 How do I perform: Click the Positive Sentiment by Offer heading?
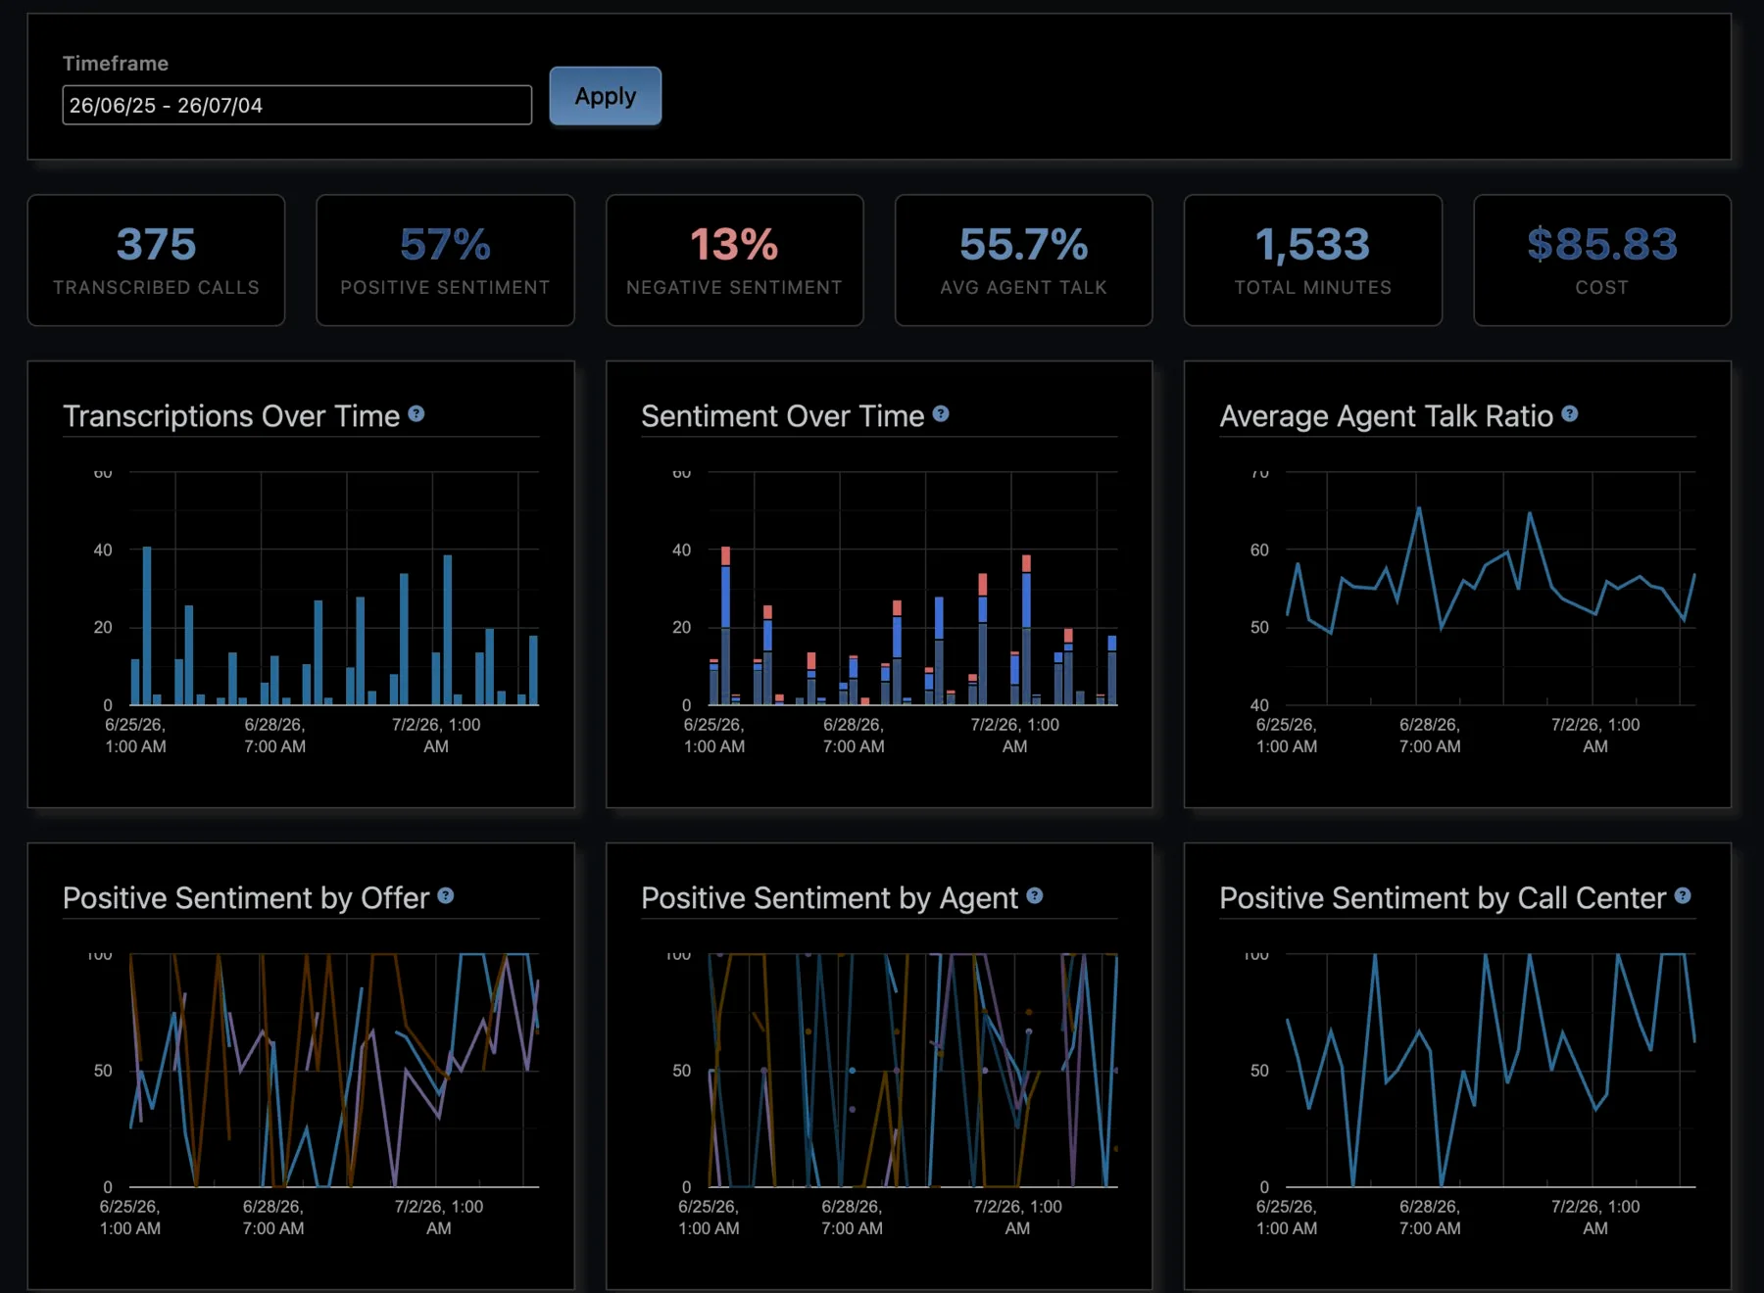[246, 898]
